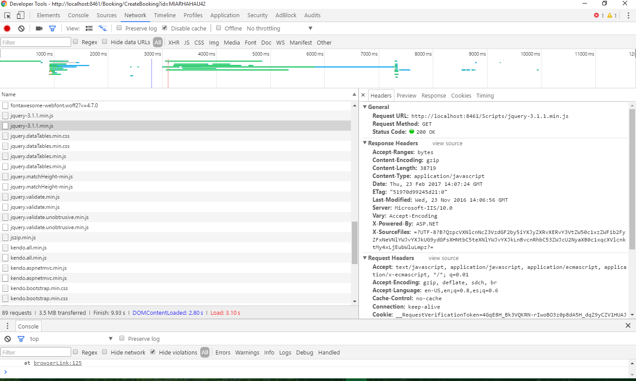
Task: Uncheck the Disable cache checkbox
Action: [x=165, y=28]
